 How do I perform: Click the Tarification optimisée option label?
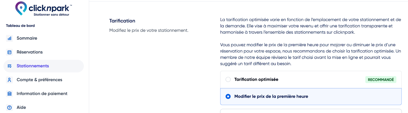[x=256, y=79]
